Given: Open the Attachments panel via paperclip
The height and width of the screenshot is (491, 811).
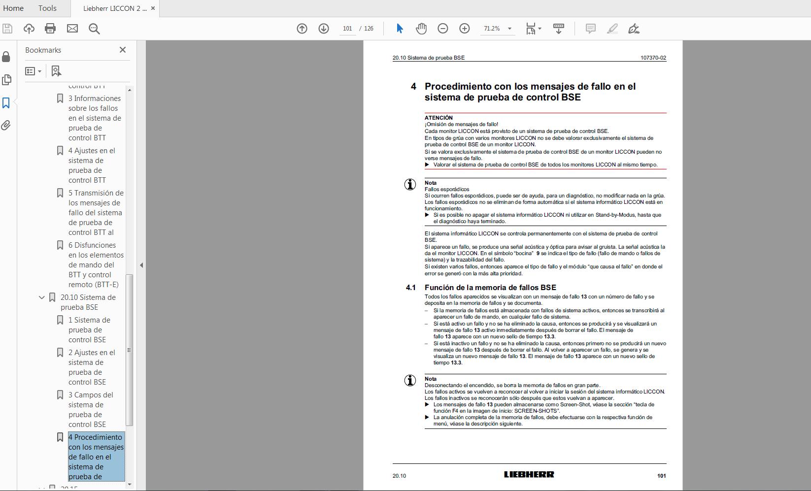Looking at the screenshot, I should coord(6,126).
